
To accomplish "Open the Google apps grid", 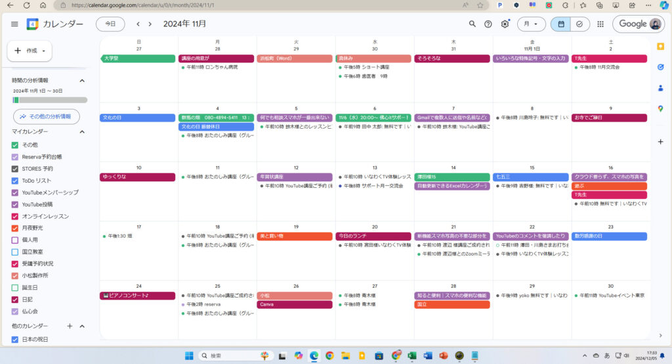I will pyautogui.click(x=600, y=24).
